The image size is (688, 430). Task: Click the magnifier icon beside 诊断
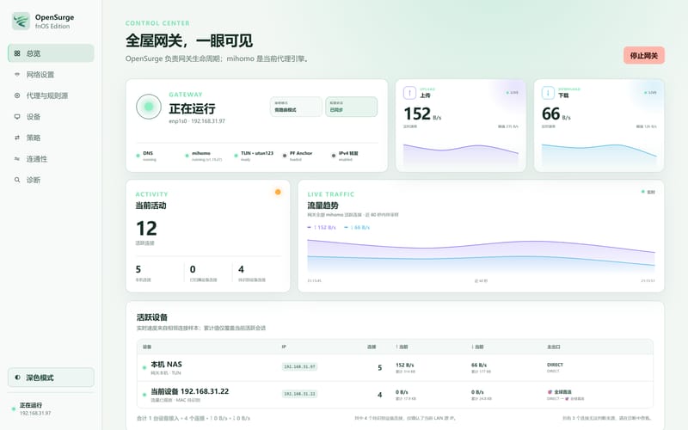pos(17,180)
